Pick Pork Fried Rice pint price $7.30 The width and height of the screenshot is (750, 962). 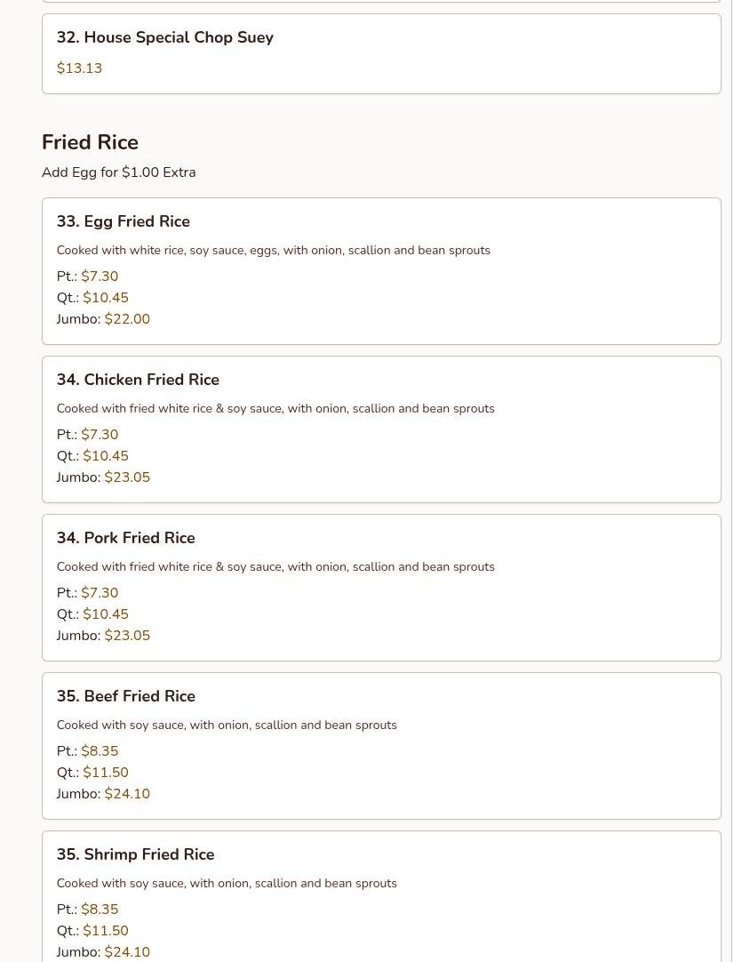click(100, 593)
